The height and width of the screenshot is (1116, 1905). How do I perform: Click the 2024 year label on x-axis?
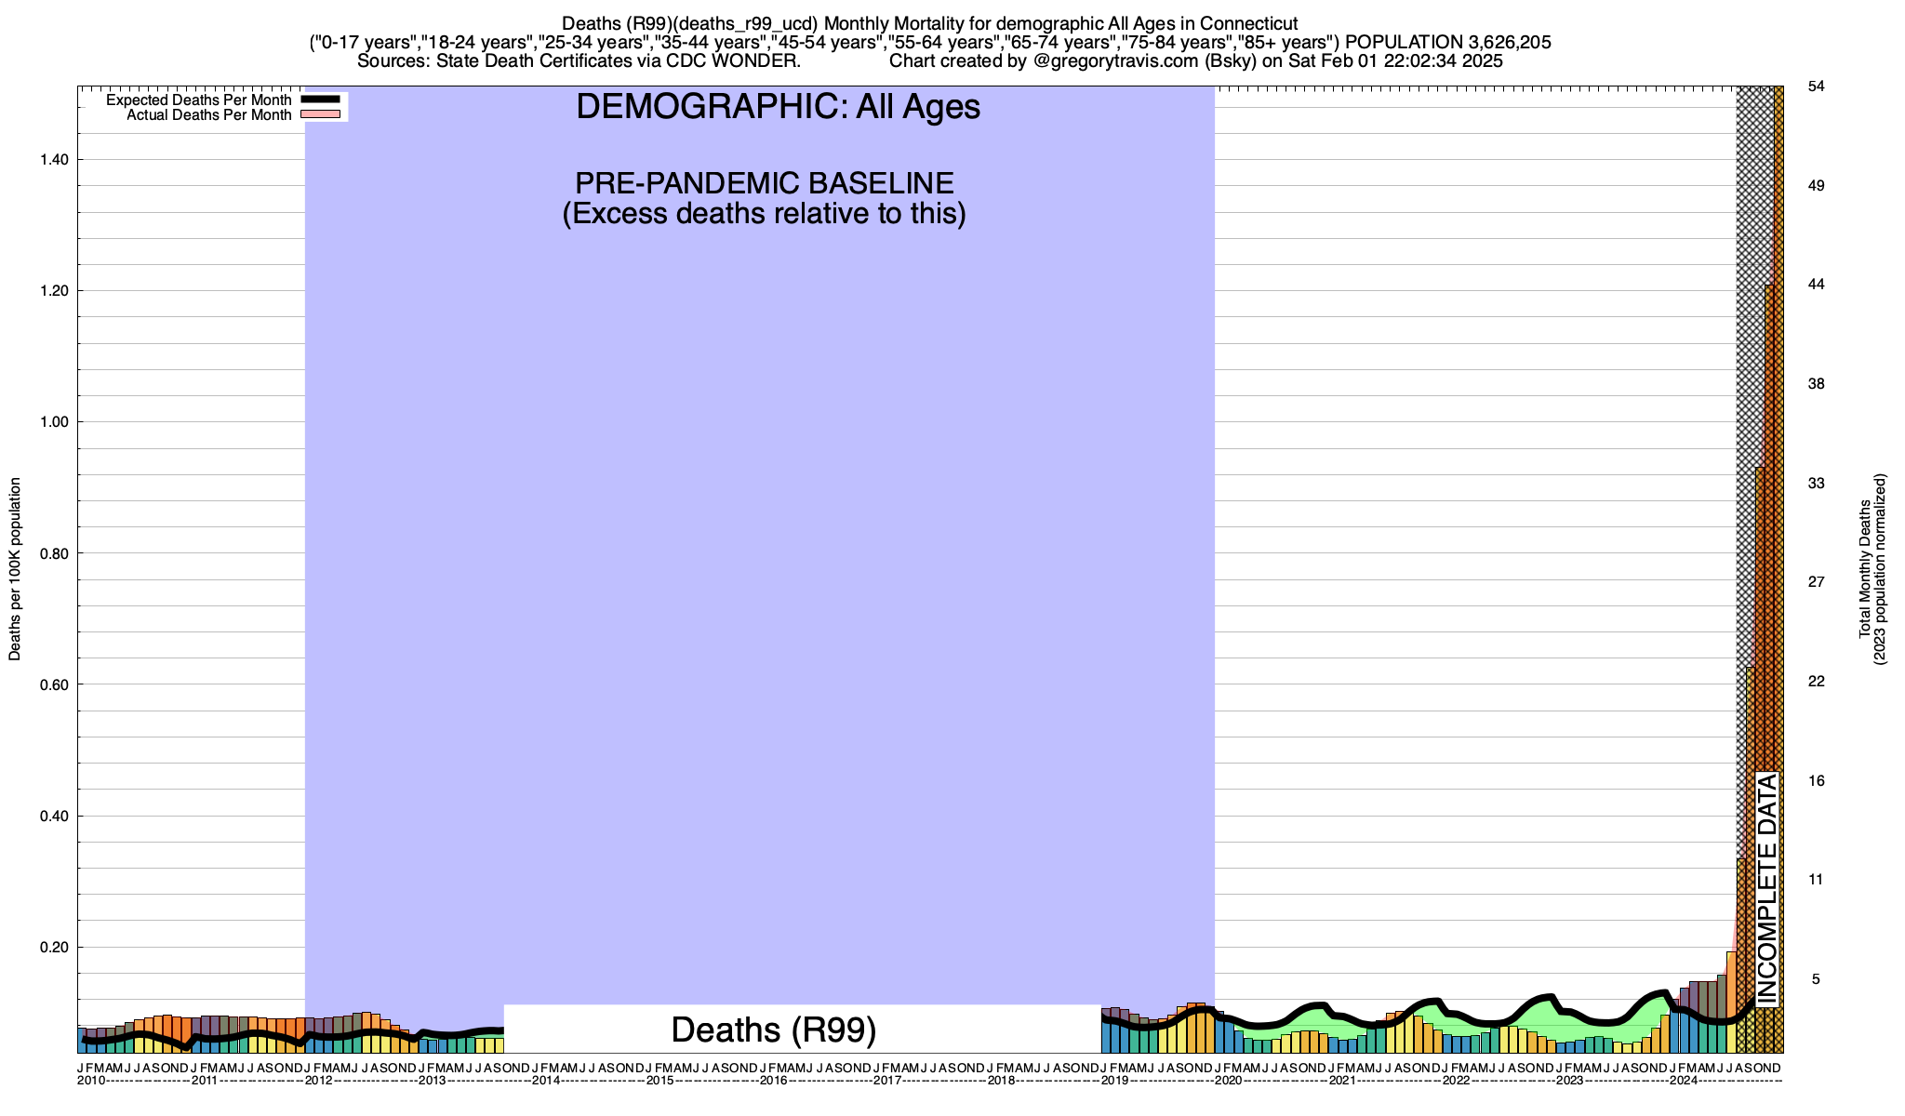pos(1685,1081)
